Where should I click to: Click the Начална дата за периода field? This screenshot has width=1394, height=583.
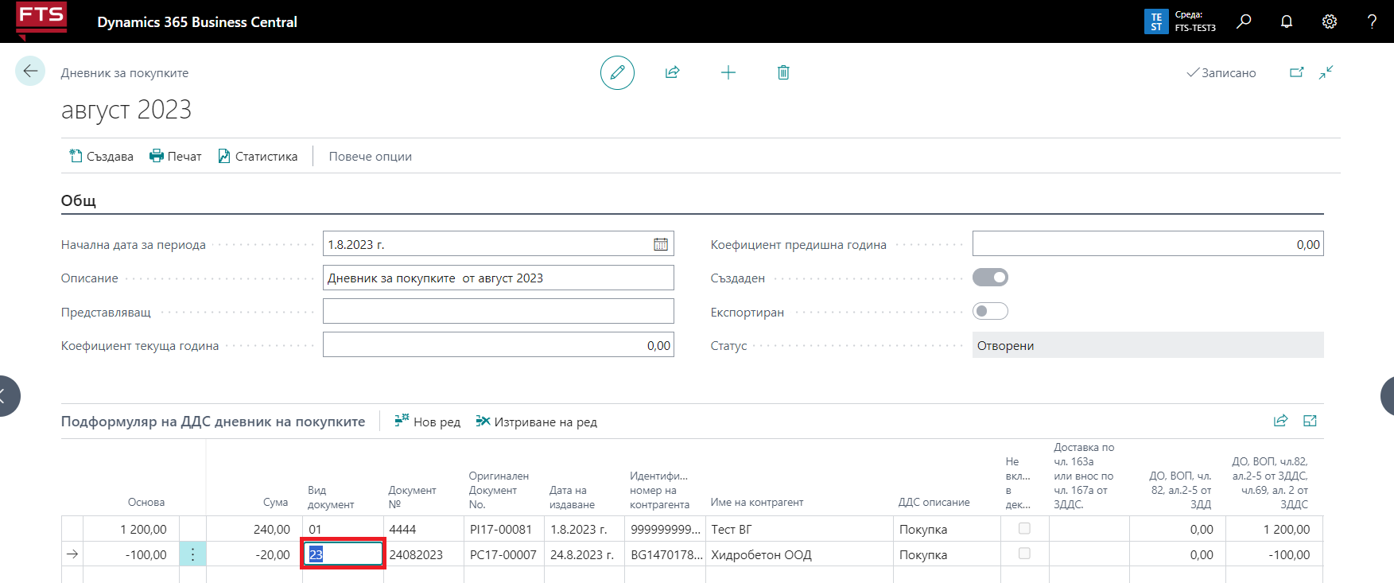(498, 243)
